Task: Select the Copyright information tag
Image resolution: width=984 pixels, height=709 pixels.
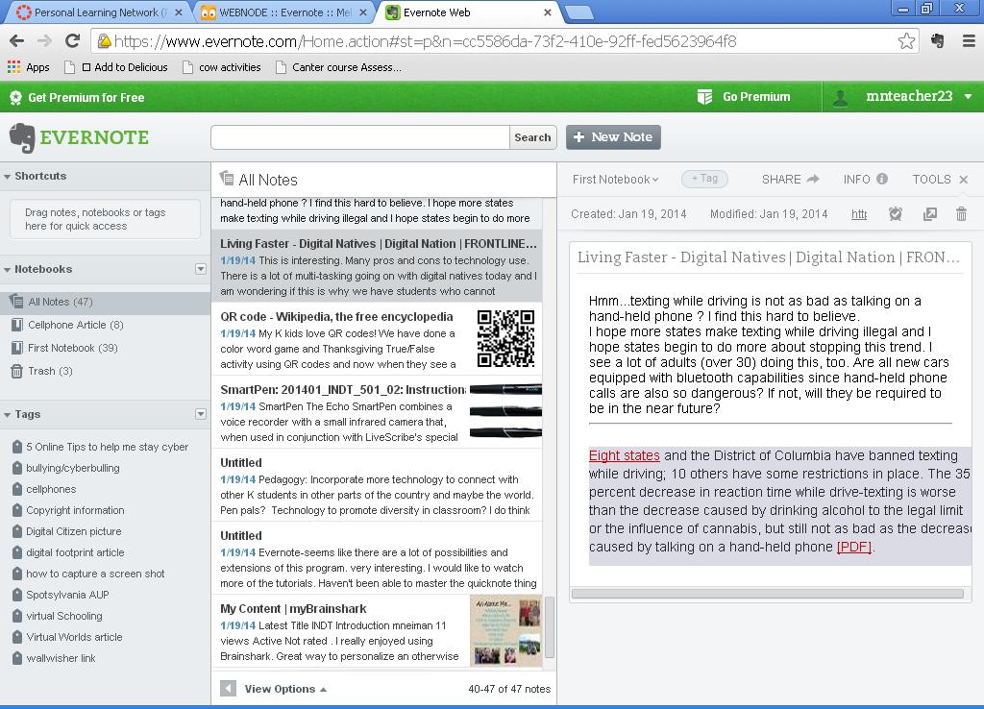Action: tap(75, 510)
